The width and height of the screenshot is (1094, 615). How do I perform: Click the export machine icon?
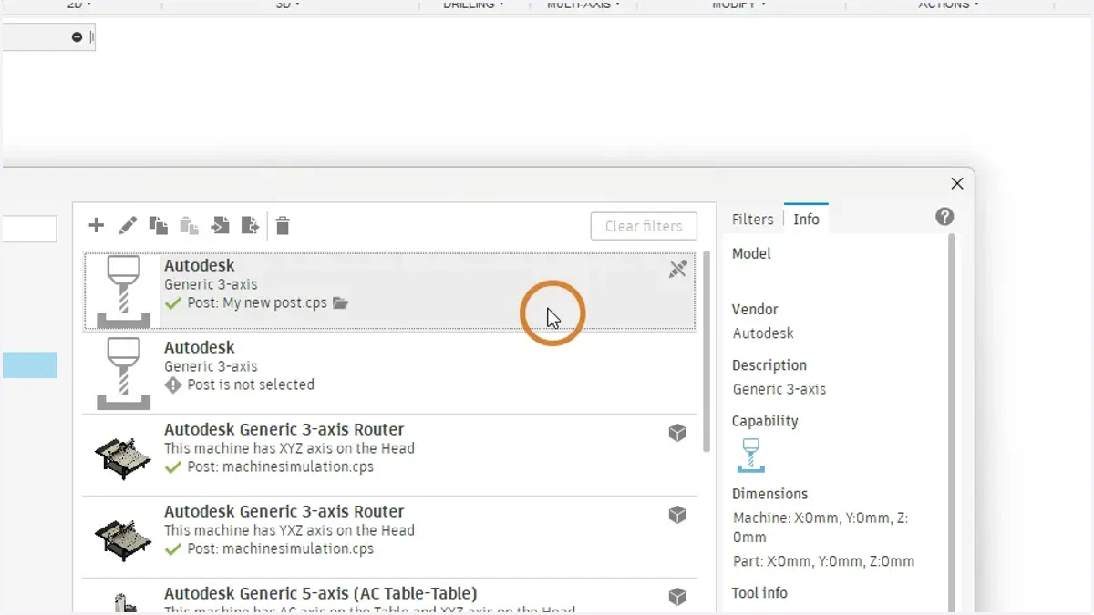250,225
